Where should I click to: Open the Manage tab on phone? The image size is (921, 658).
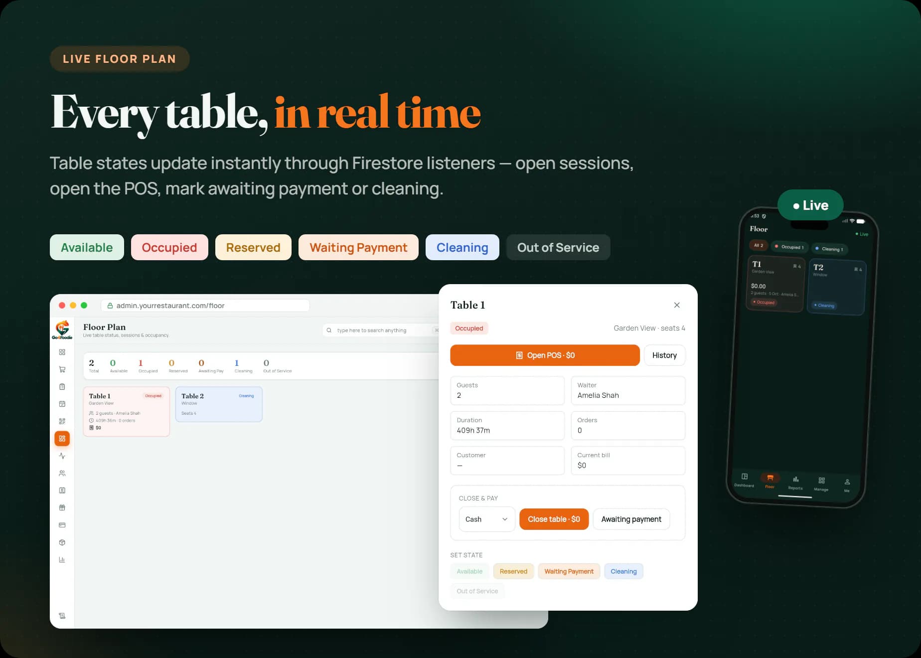(821, 484)
